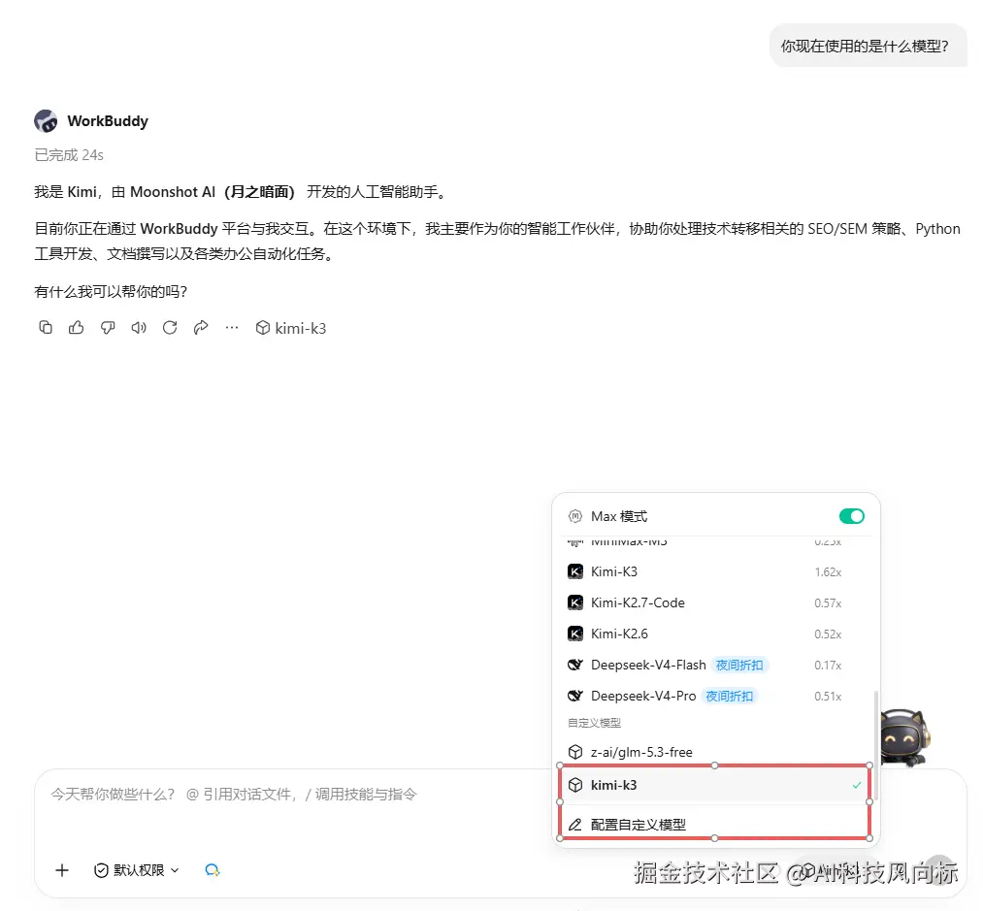Viewport: 983px width, 911px height.
Task: Regenerate the response
Action: (x=170, y=327)
